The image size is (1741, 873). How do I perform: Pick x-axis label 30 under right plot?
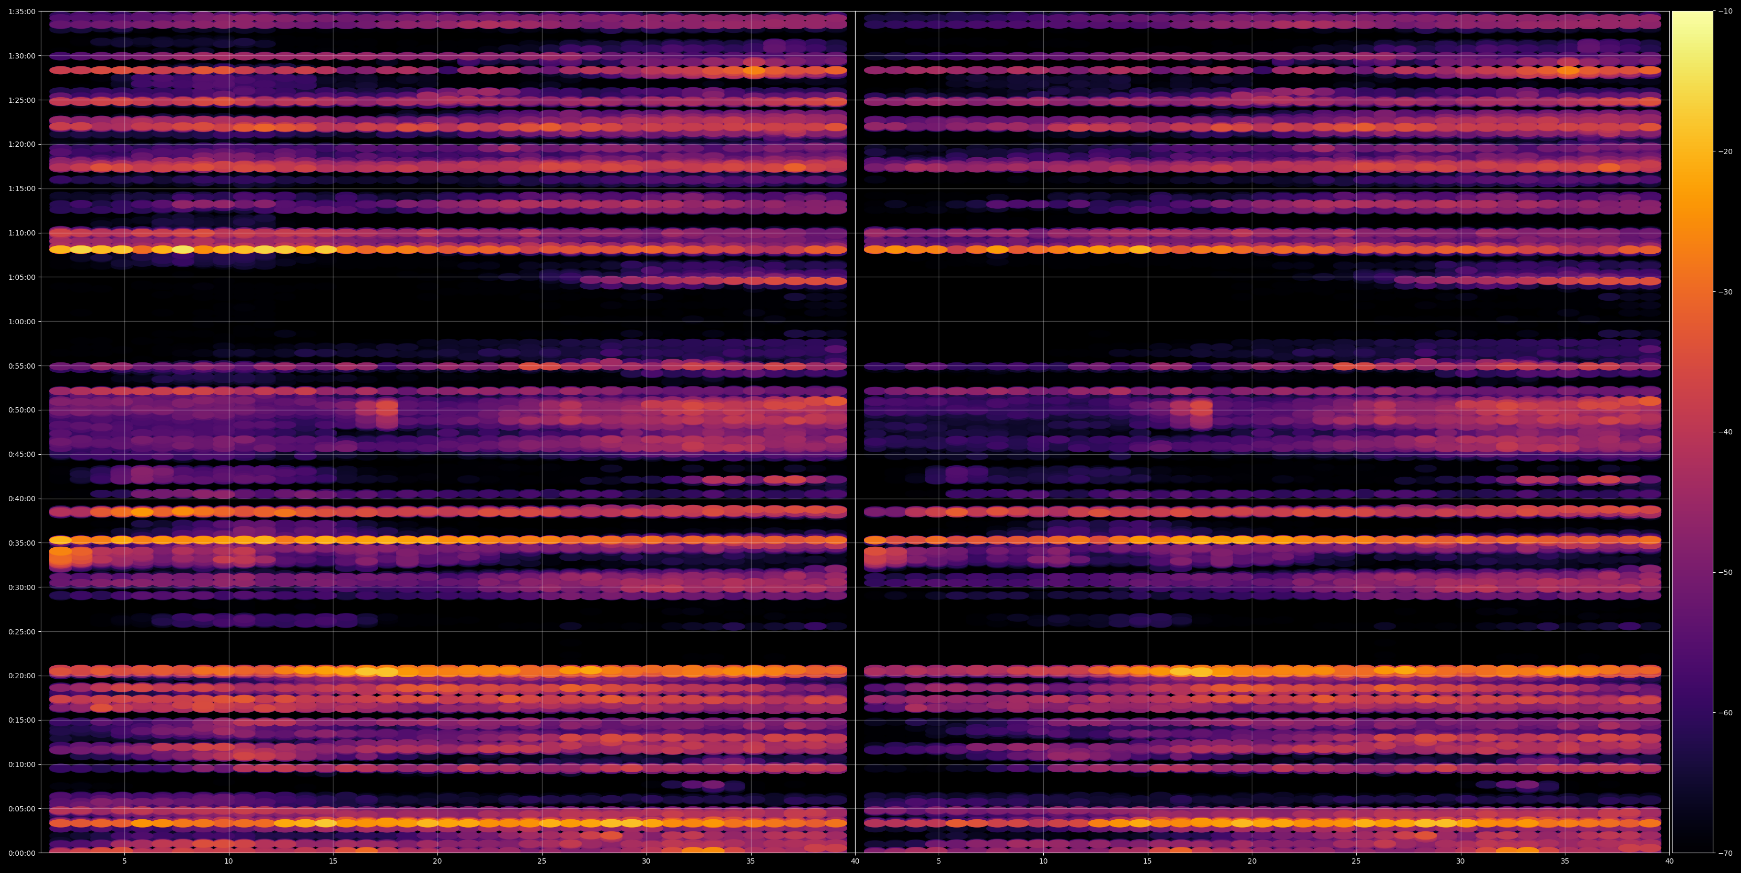tap(1460, 862)
